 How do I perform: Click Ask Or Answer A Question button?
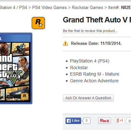pos(88,98)
